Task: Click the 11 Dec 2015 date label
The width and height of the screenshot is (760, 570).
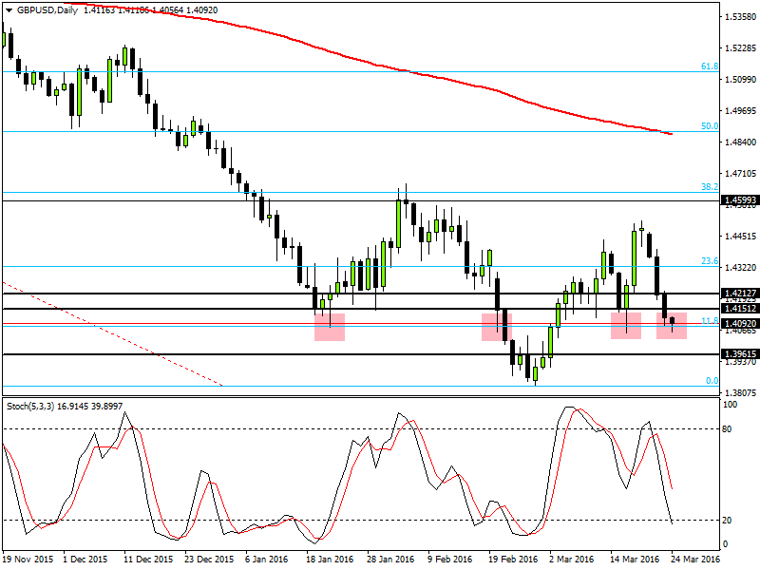Action: pyautogui.click(x=148, y=560)
